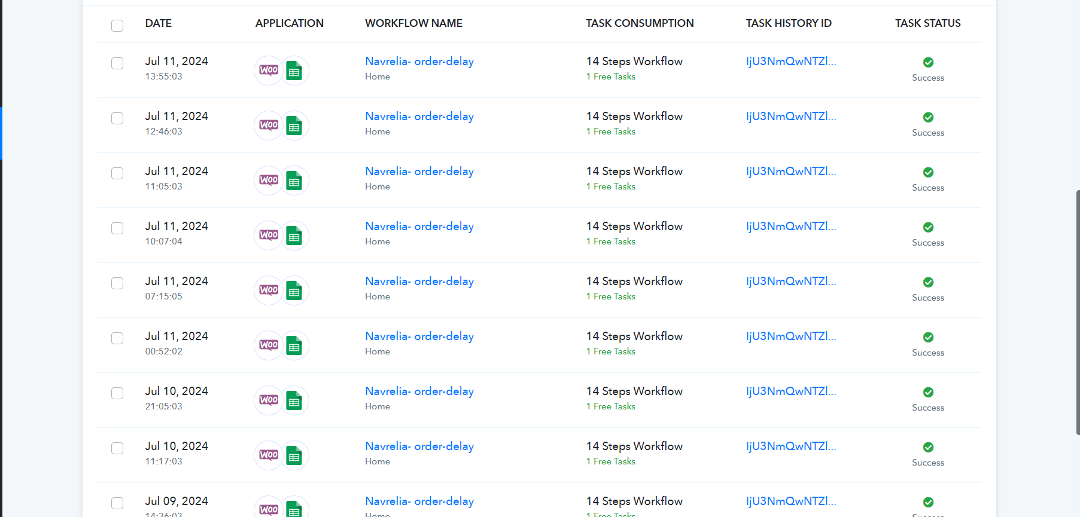Select the checkbox for the Jul 10 21:05:03 row
This screenshot has width=1080, height=517.
click(x=117, y=393)
